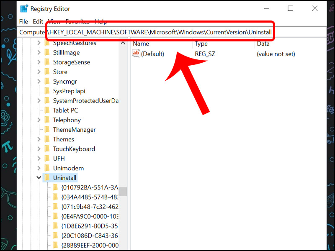The width and height of the screenshot is (335, 251).
Task: Collapse the Uninstall tree node
Action: pyautogui.click(x=39, y=178)
